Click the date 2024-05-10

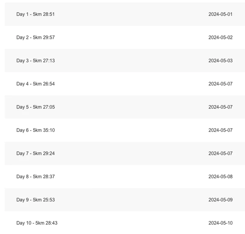220,223
